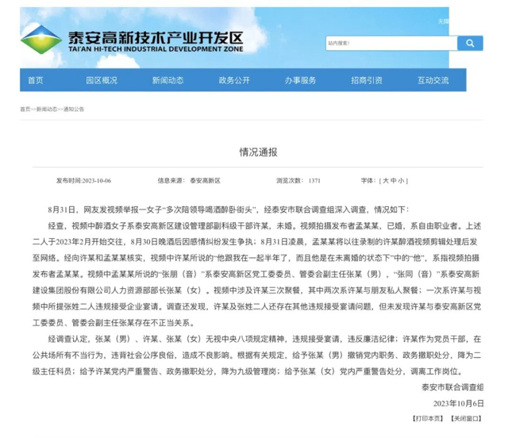Screen dimensions: 516x438
Task: Go to 新闻动态 in the breadcrumb
Action: pos(46,109)
